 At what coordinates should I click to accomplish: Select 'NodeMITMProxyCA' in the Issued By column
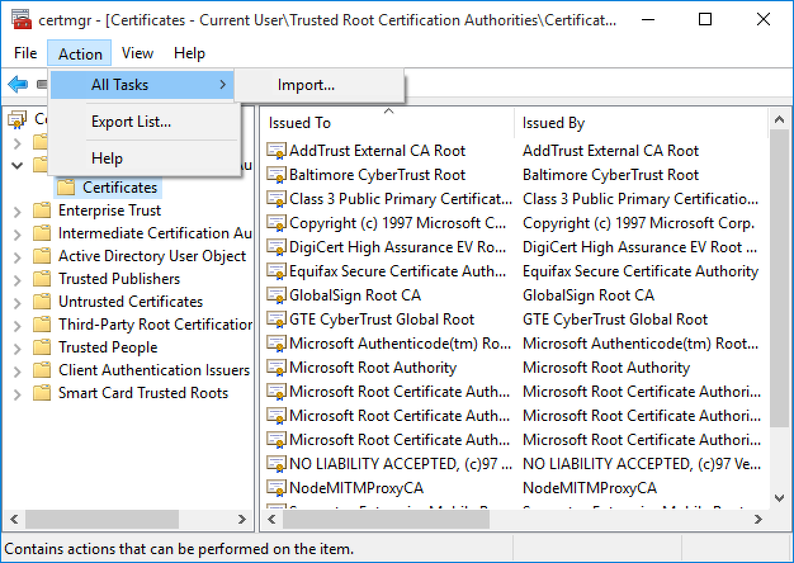590,488
